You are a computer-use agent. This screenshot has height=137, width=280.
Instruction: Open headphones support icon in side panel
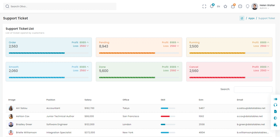point(275,105)
